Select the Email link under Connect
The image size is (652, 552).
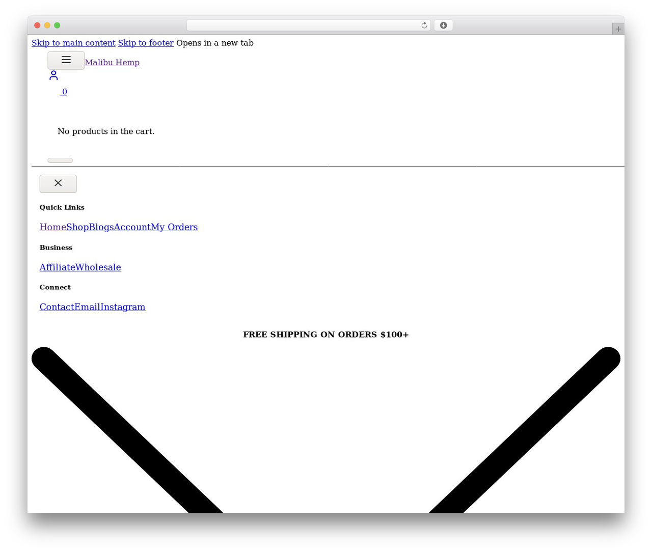[x=87, y=307]
